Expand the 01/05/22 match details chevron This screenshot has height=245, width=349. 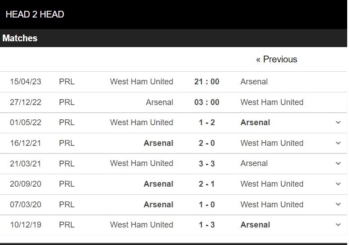click(338, 122)
